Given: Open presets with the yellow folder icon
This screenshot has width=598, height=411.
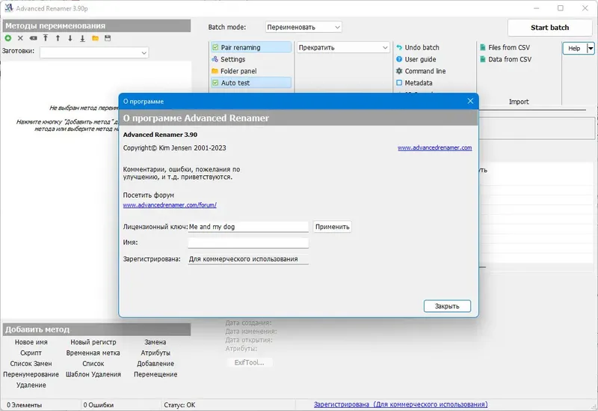Looking at the screenshot, I should tap(96, 38).
